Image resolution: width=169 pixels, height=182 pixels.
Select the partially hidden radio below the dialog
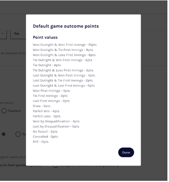55,166
